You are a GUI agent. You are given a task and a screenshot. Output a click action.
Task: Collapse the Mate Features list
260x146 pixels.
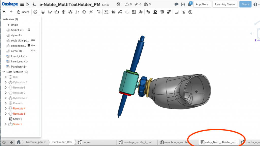(4, 72)
